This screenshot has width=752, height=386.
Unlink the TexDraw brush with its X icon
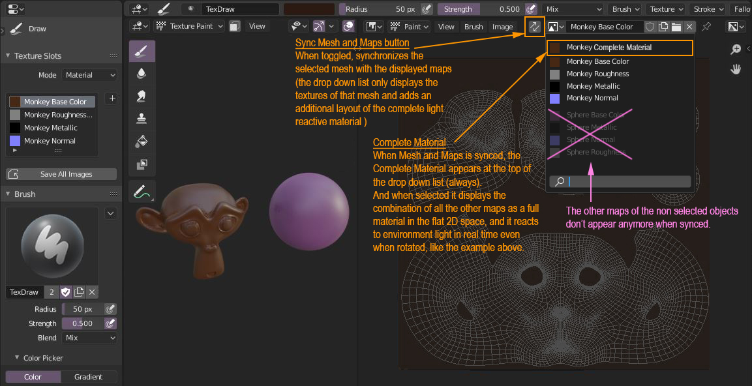(x=92, y=292)
